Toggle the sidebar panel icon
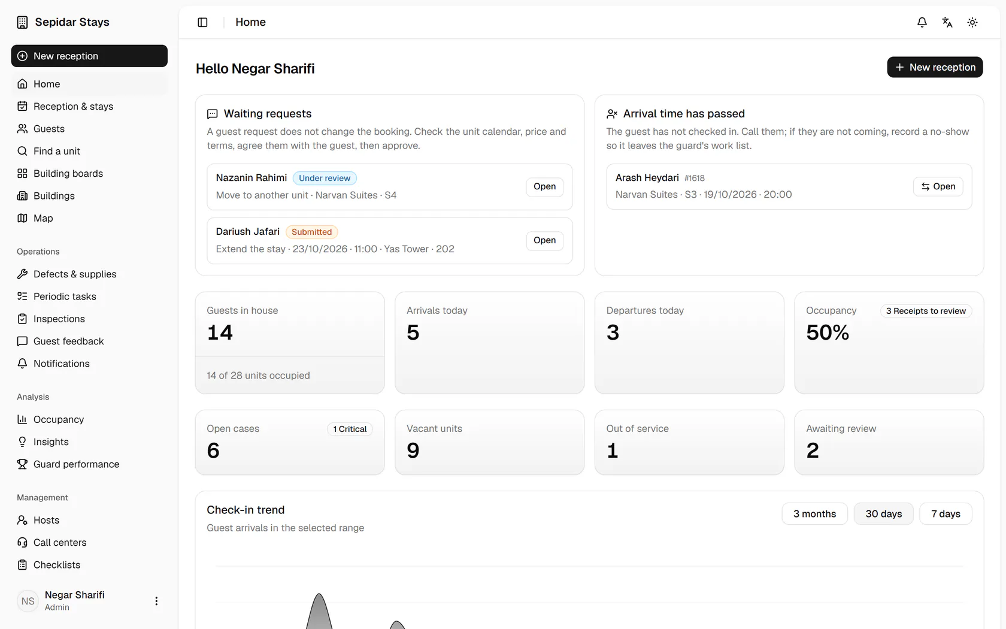This screenshot has width=1006, height=629. [202, 22]
